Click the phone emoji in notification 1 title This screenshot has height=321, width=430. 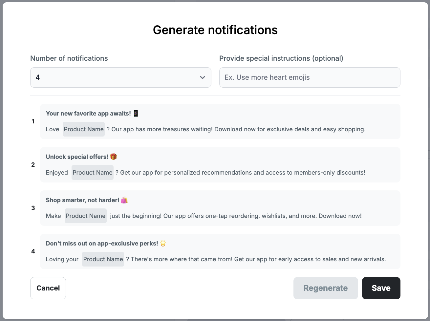point(136,114)
